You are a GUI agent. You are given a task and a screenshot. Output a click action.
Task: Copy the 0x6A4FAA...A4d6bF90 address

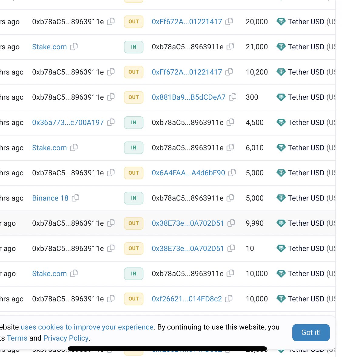pos(232,173)
